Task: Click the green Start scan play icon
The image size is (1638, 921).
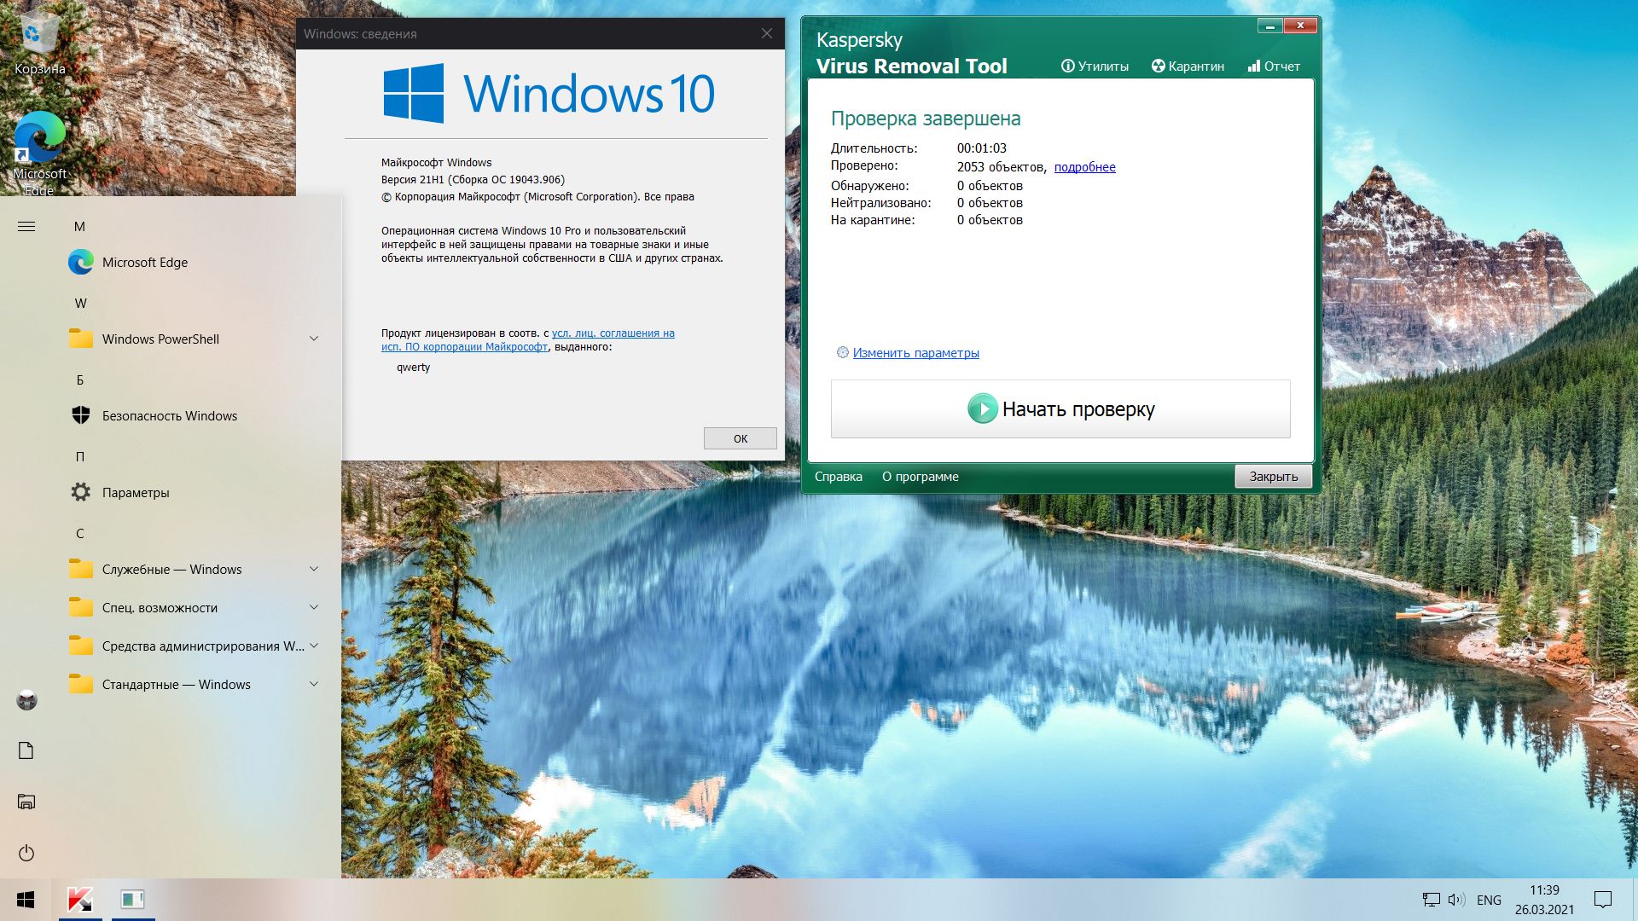Action: pos(982,408)
